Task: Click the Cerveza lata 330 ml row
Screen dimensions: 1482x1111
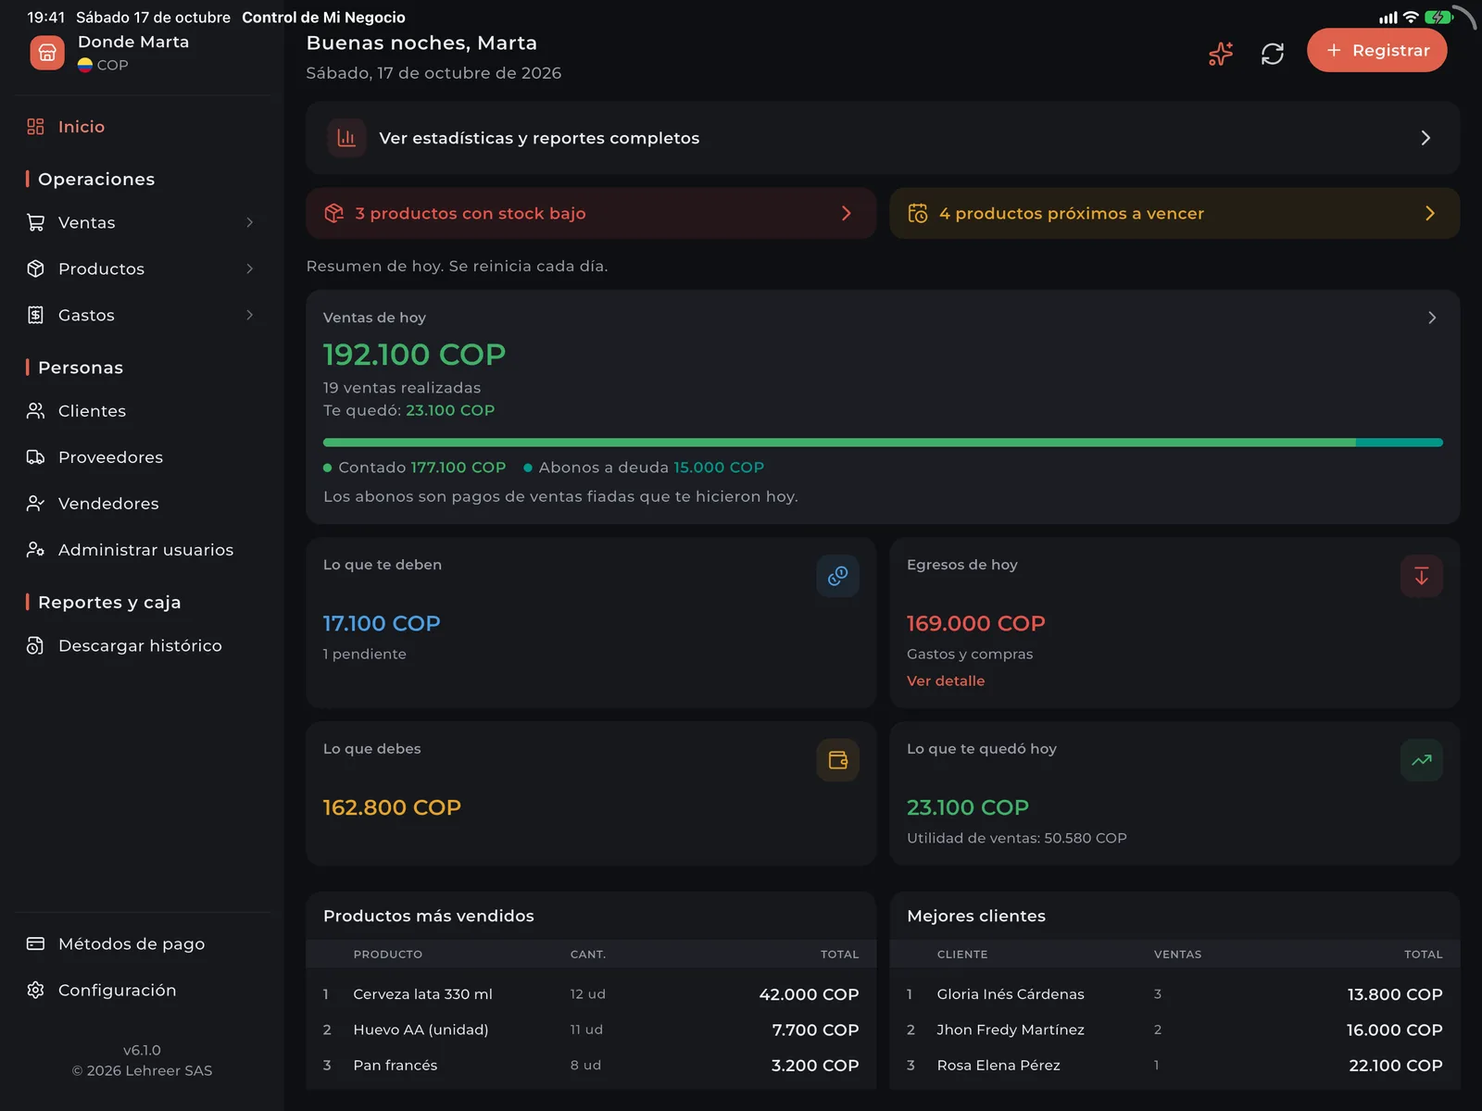Action: (591, 994)
